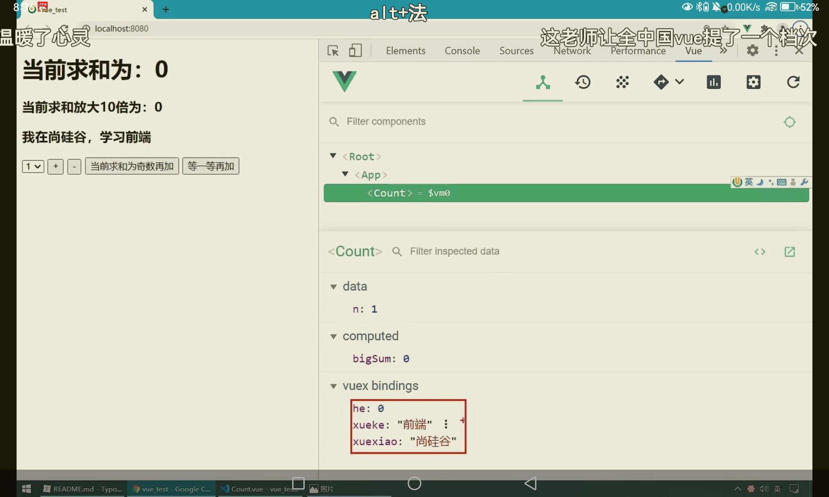Switch to the Sources tab
Image resolution: width=829 pixels, height=497 pixels.
click(516, 51)
